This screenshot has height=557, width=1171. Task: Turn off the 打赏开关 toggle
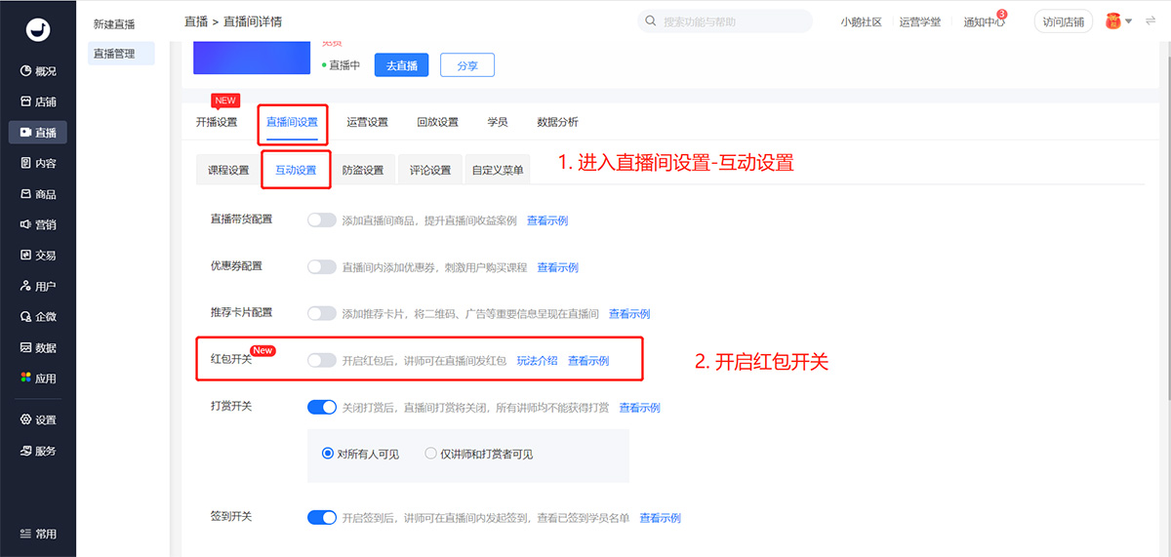[321, 407]
